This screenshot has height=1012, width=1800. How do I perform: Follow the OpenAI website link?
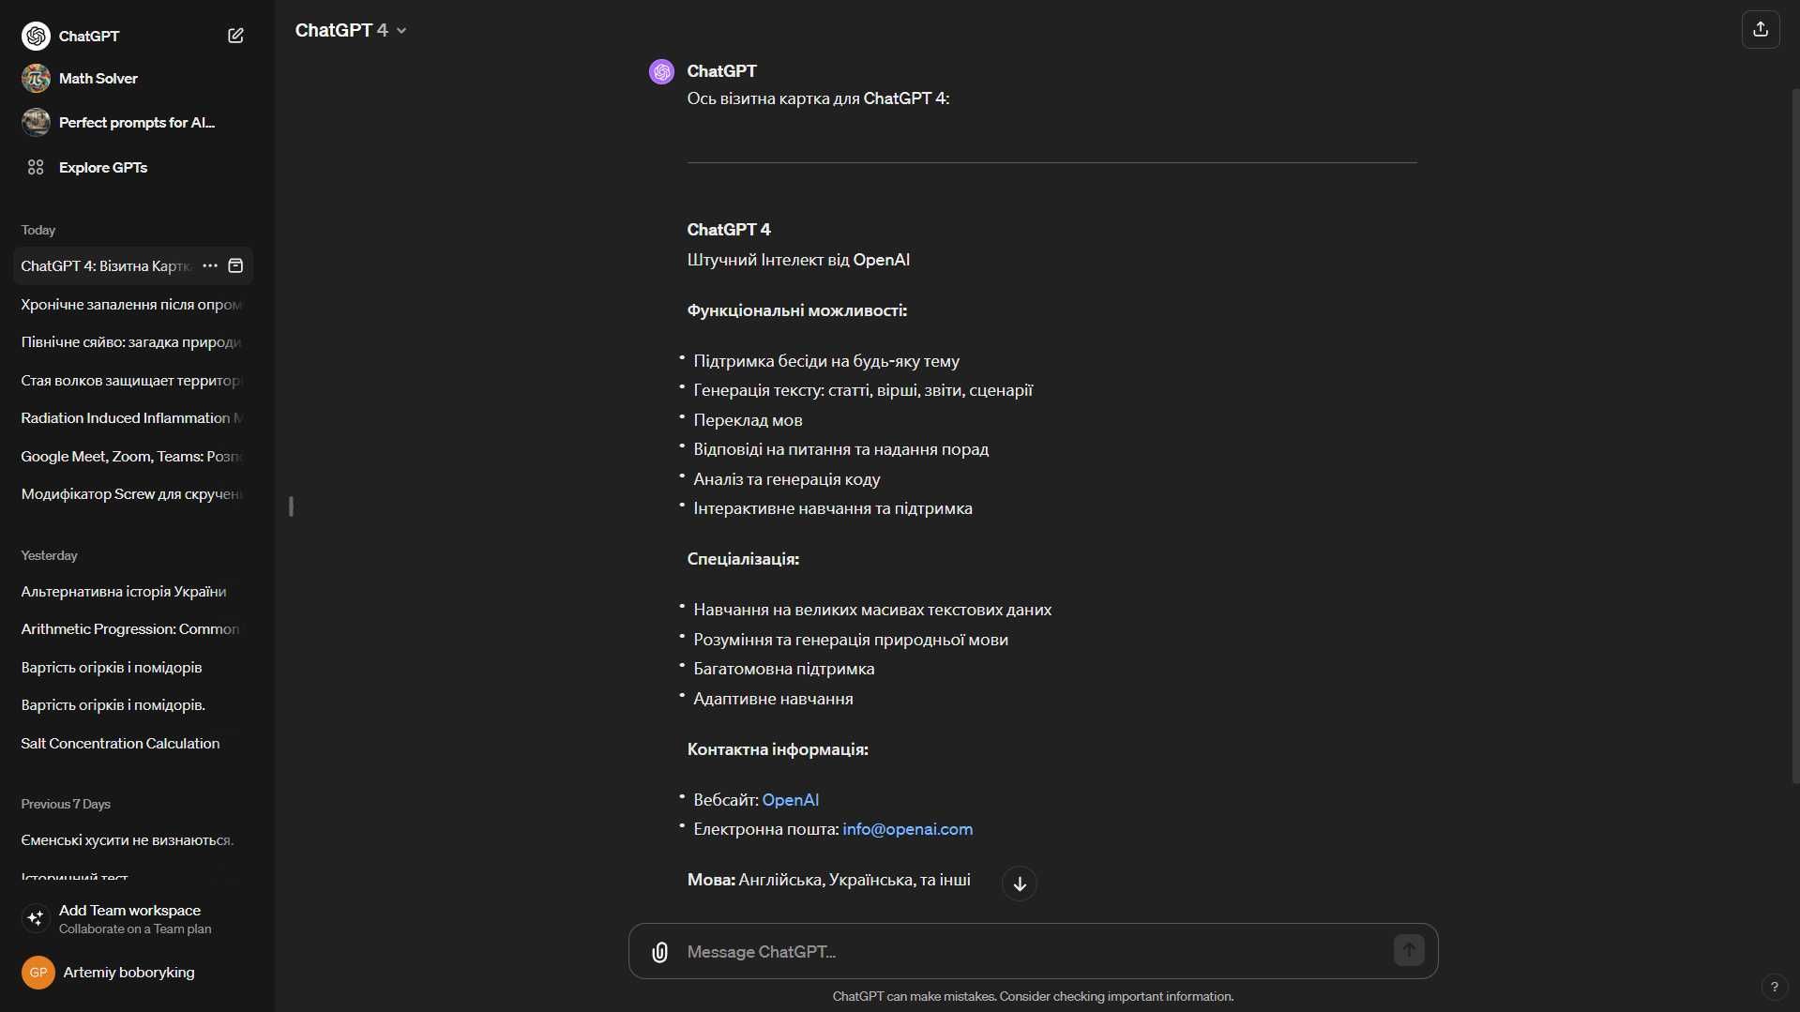790,800
